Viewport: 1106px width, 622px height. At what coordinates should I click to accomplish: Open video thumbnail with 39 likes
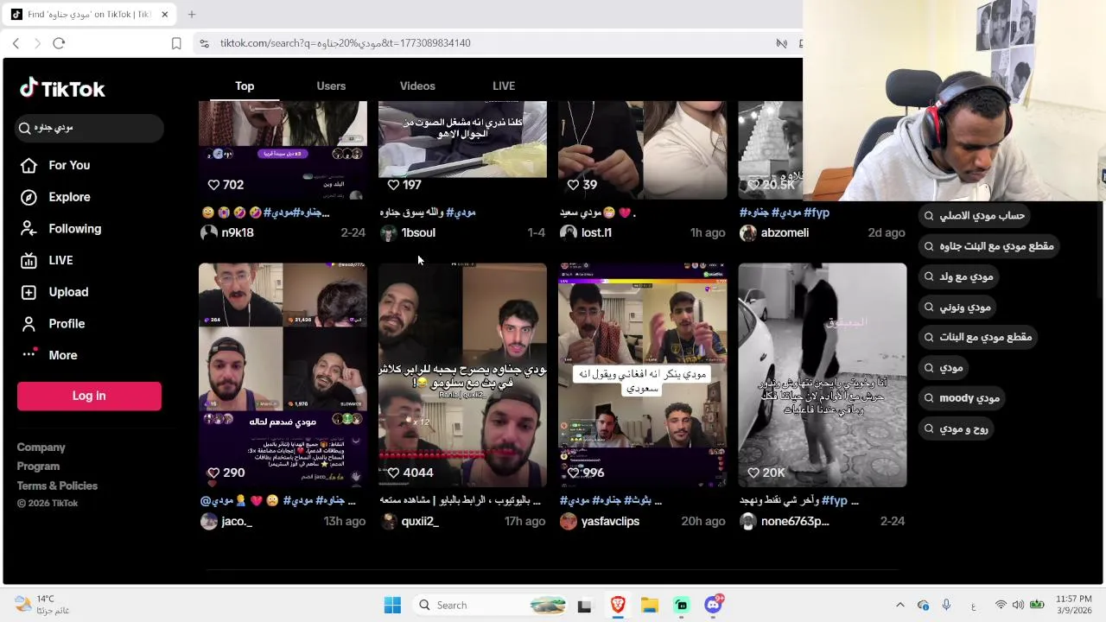(642, 150)
